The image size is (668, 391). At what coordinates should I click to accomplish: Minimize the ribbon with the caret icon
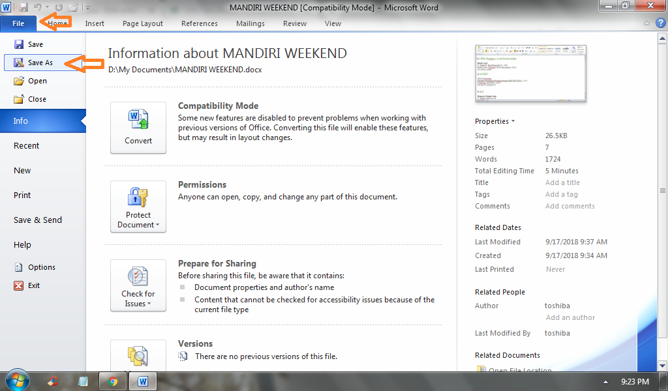point(646,23)
